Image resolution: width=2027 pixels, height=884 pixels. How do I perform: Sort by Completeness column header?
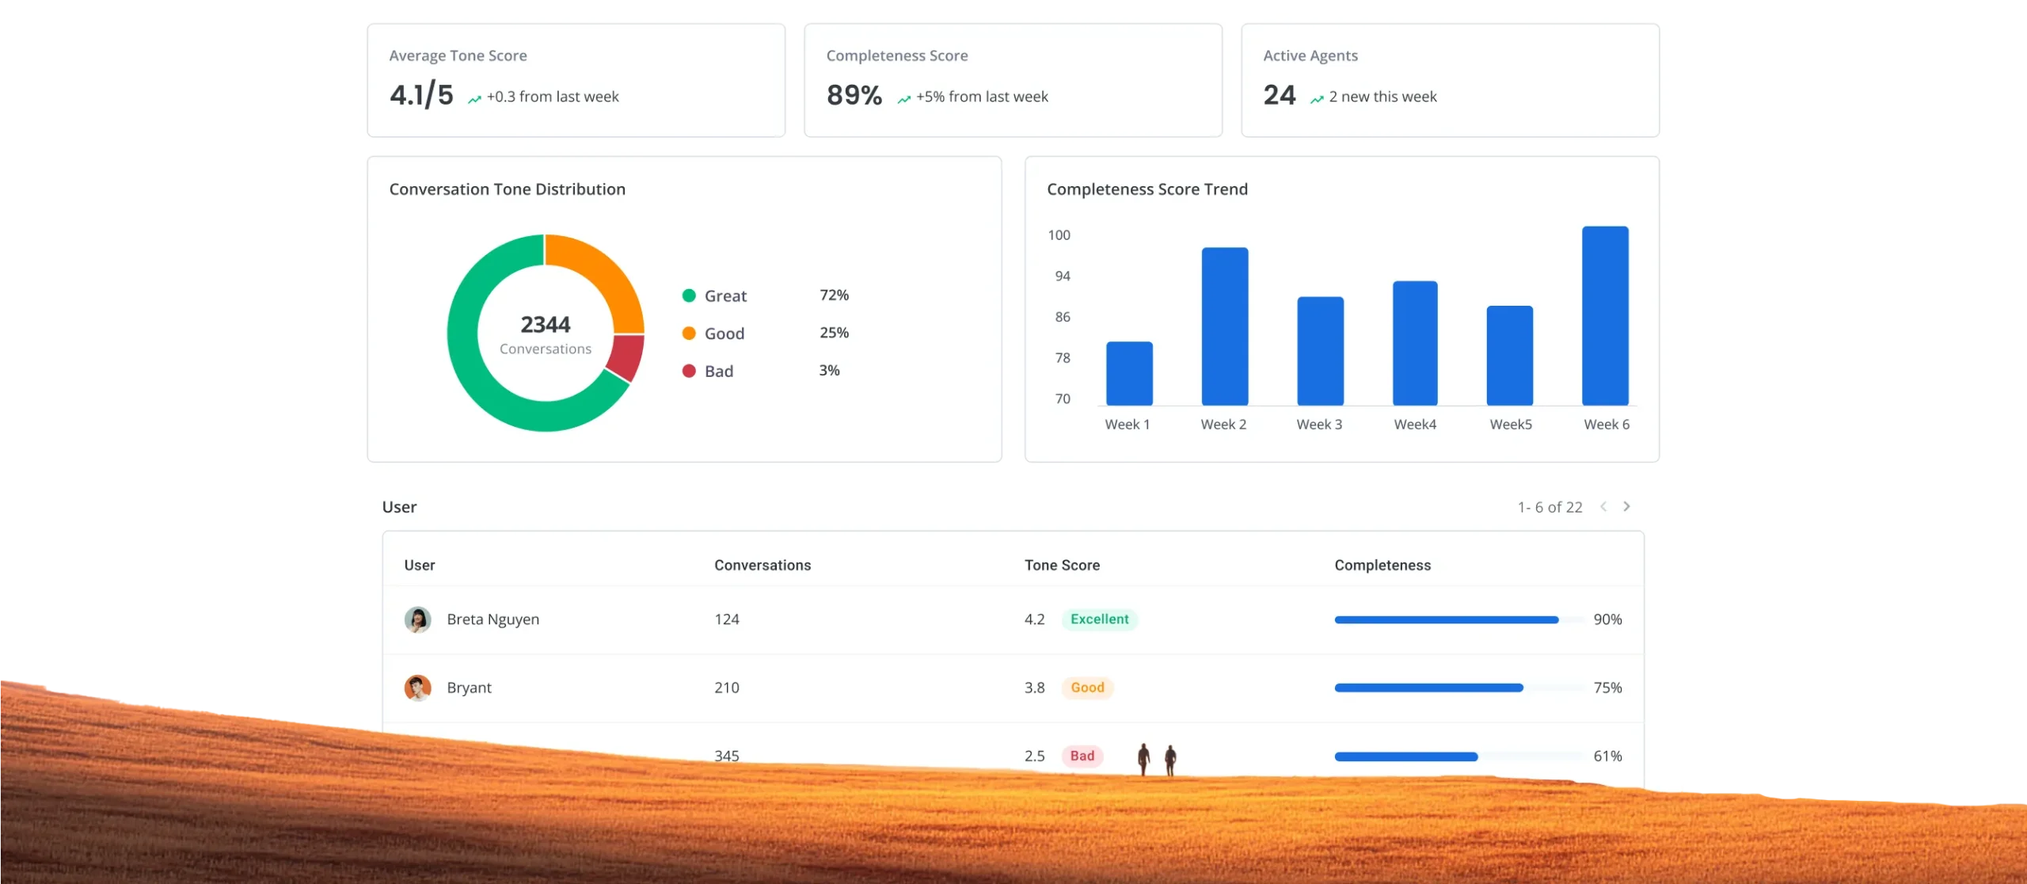1382,565
